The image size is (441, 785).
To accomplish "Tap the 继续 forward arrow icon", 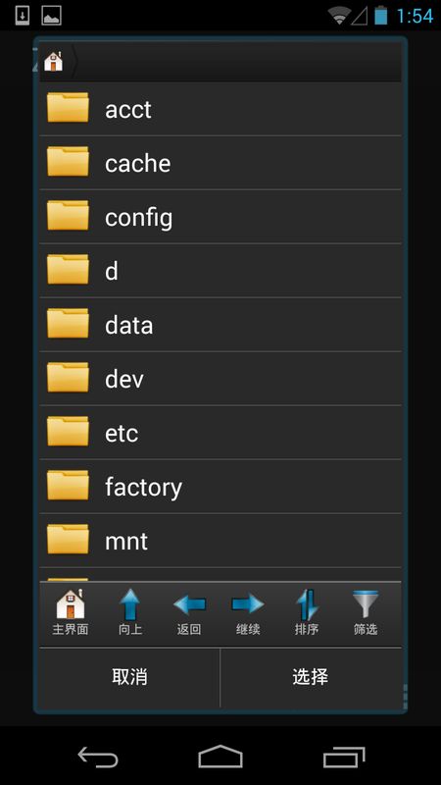I will pyautogui.click(x=248, y=612).
